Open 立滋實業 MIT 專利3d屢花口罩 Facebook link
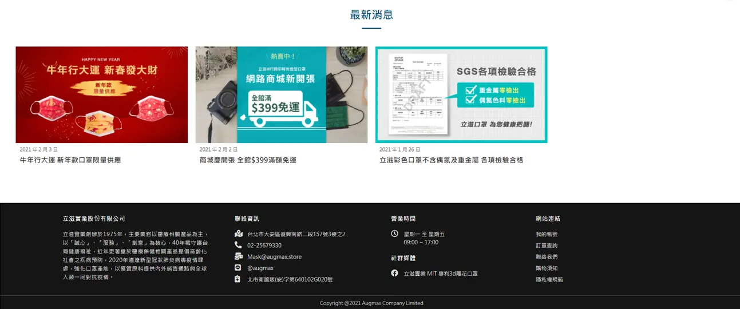The image size is (740, 309). coord(441,274)
